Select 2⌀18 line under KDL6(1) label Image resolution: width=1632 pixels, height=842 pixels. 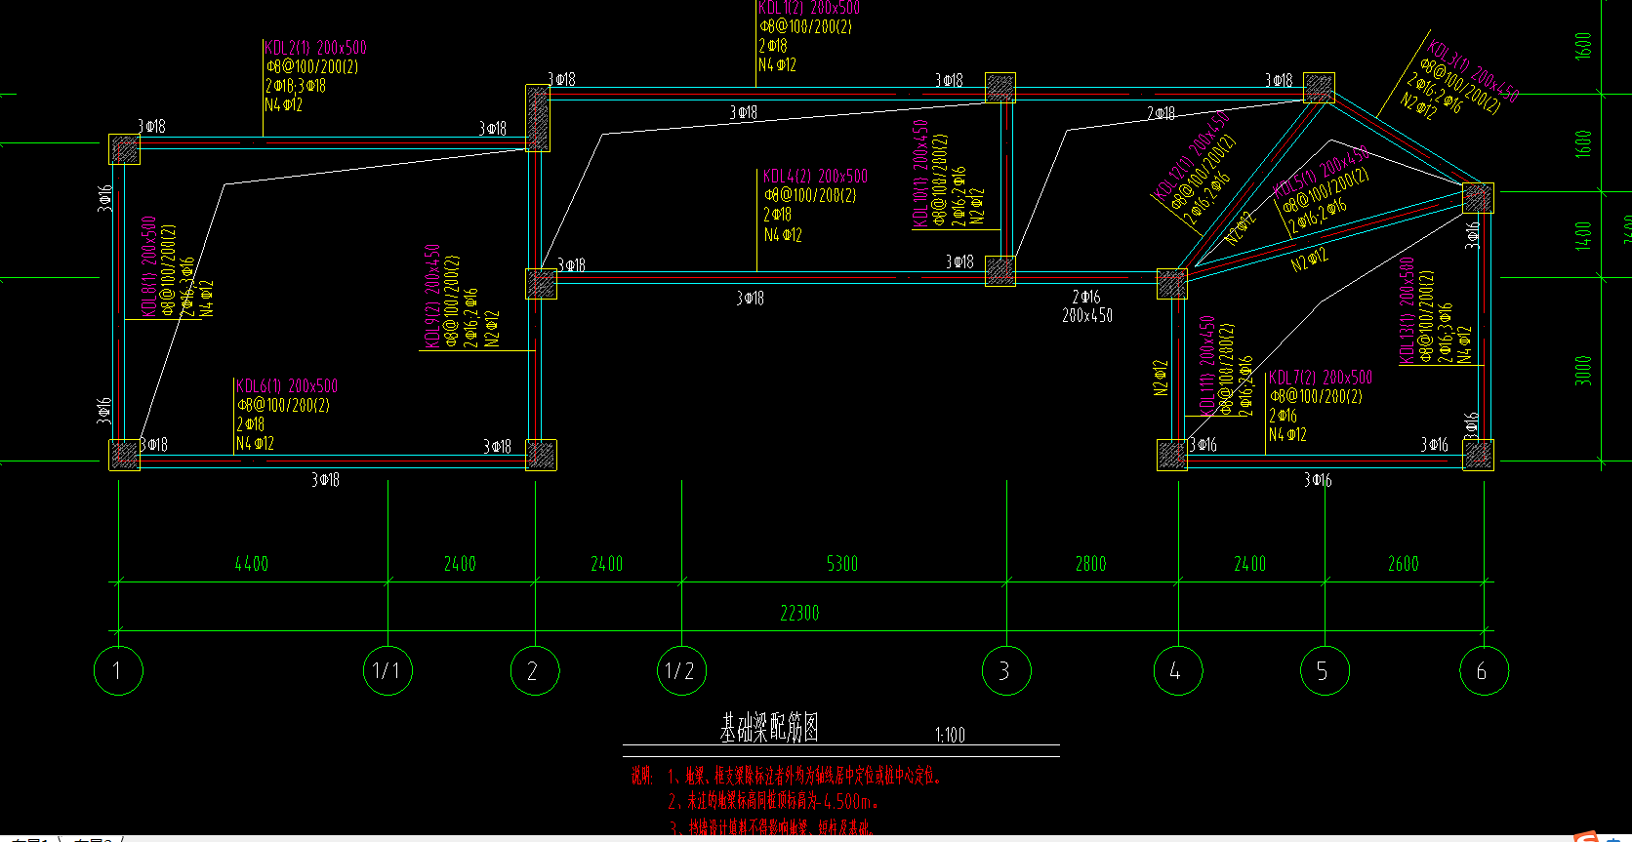pos(251,424)
